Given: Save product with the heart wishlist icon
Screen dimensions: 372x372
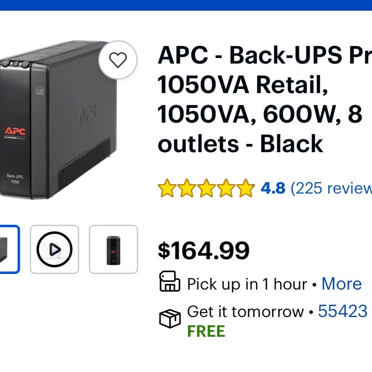Looking at the screenshot, I should tap(118, 60).
